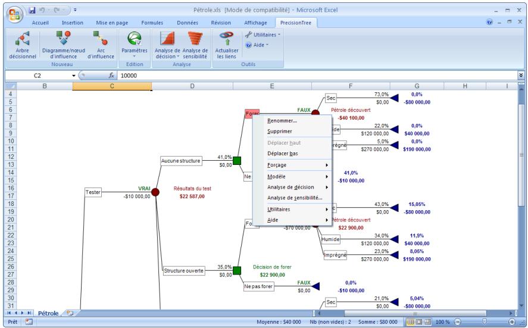
Task: Switch to the Accueil tab
Action: (40, 23)
